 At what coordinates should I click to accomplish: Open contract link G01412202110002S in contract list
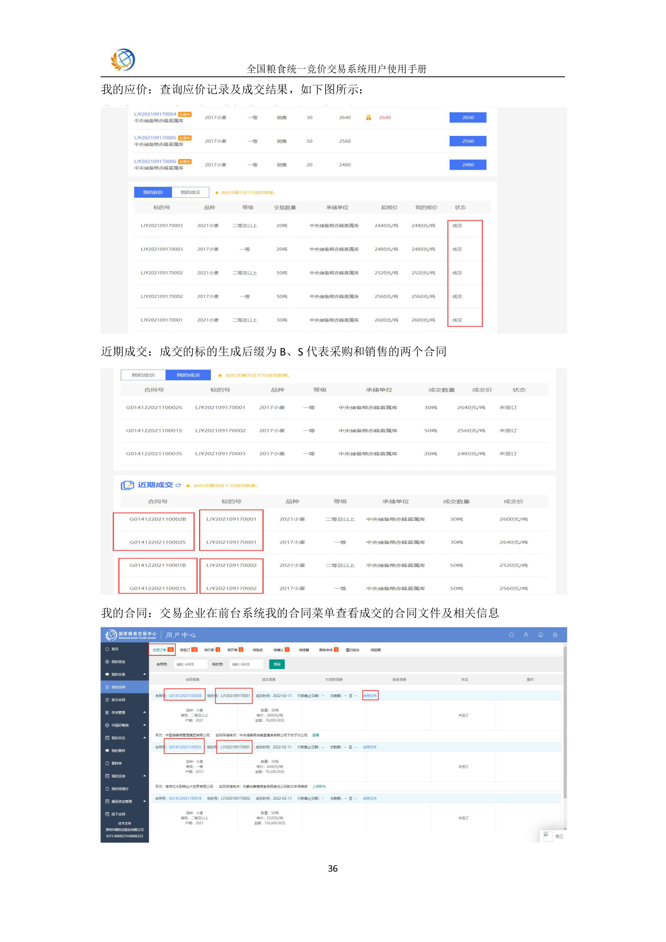point(185,747)
